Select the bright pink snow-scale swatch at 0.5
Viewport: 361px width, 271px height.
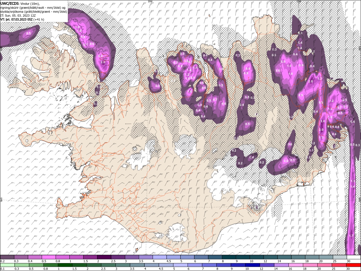[x=49, y=257]
